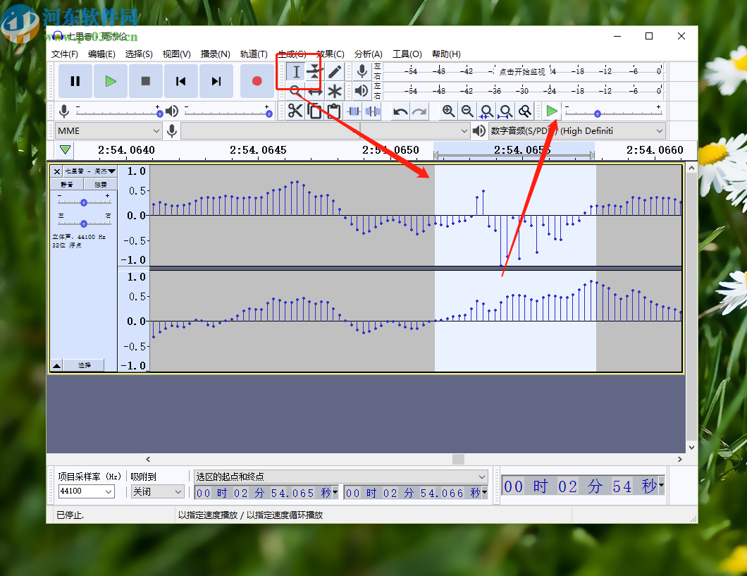The image size is (747, 576).
Task: Mute the track using 静音 button
Action: pyautogui.click(x=67, y=185)
